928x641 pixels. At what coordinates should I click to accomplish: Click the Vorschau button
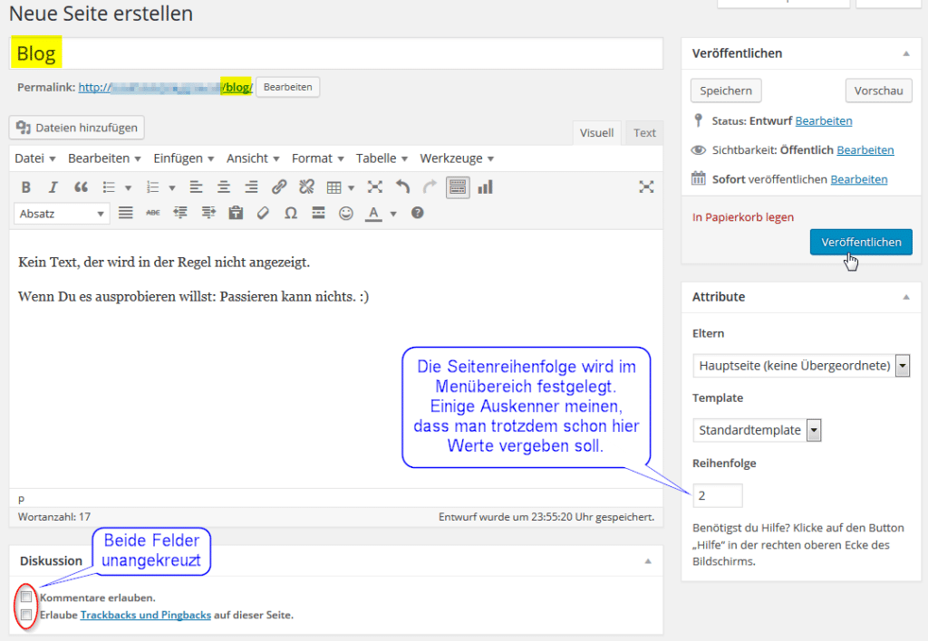click(878, 91)
